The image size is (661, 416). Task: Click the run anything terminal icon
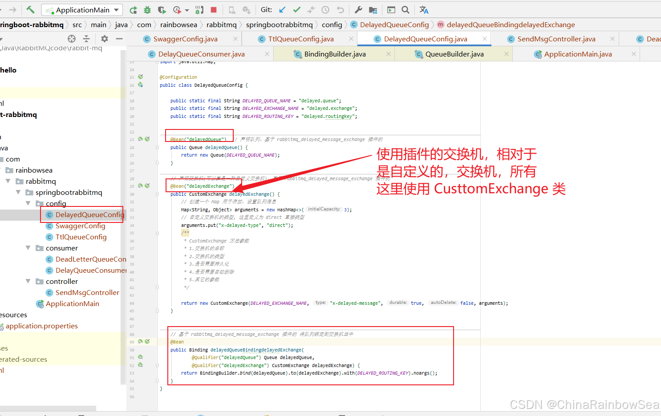click(x=391, y=10)
